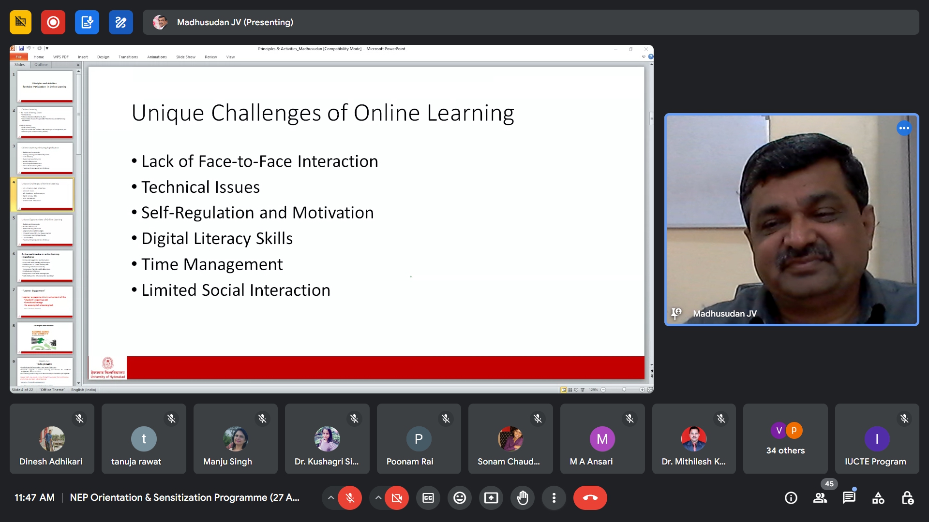The image size is (929, 522).
Task: Expand audio settings arrow beside microphone
Action: pyautogui.click(x=331, y=498)
